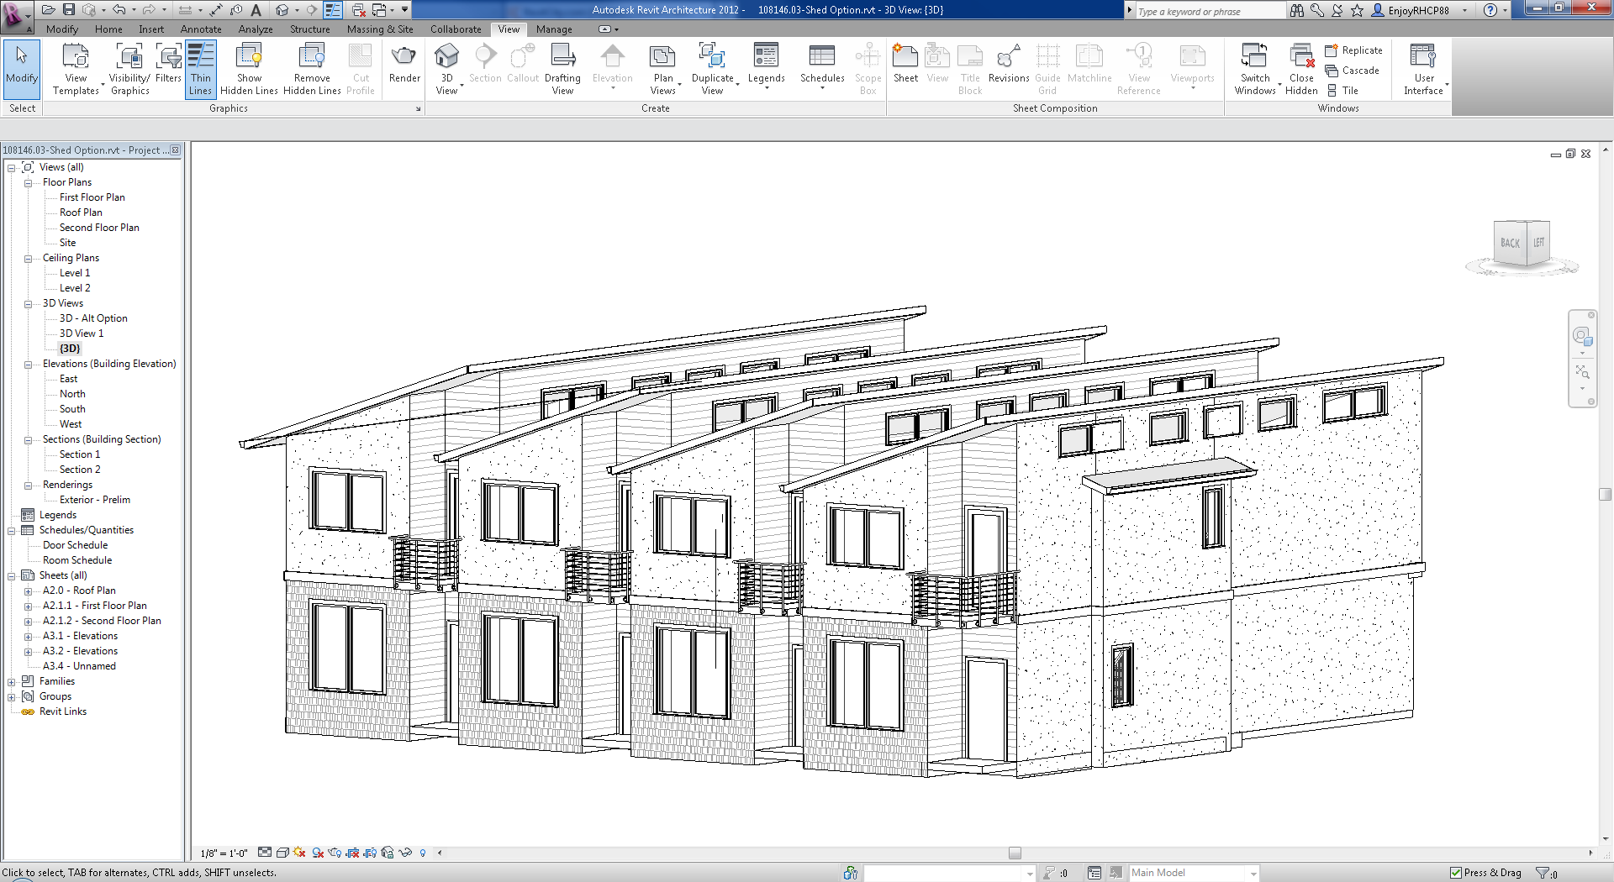Click the horizontal scrollbar thumb in view
1614x882 pixels.
[1015, 853]
